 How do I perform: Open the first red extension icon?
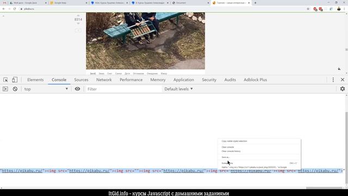click(315, 9)
